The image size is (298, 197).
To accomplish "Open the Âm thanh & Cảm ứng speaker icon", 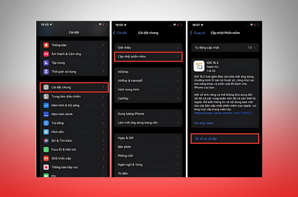I will pos(46,54).
